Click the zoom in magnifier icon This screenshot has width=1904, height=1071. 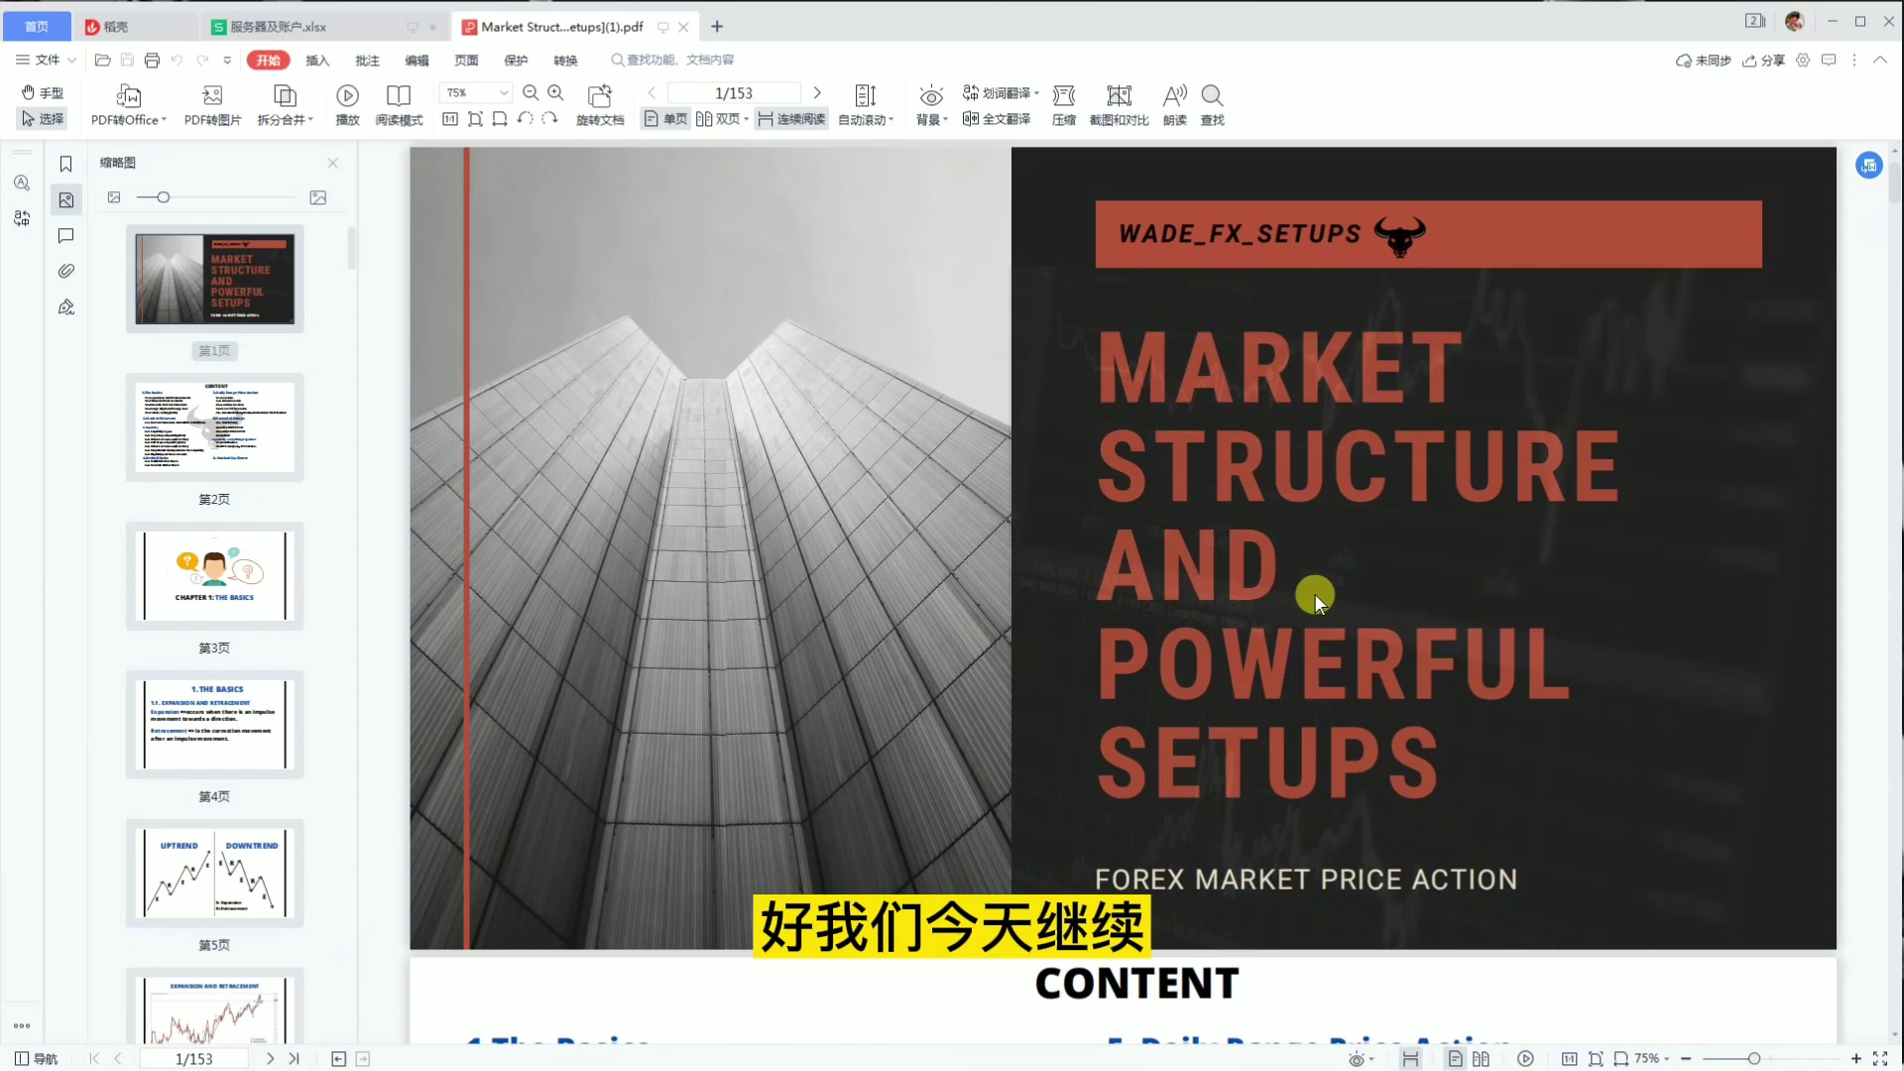click(x=555, y=92)
